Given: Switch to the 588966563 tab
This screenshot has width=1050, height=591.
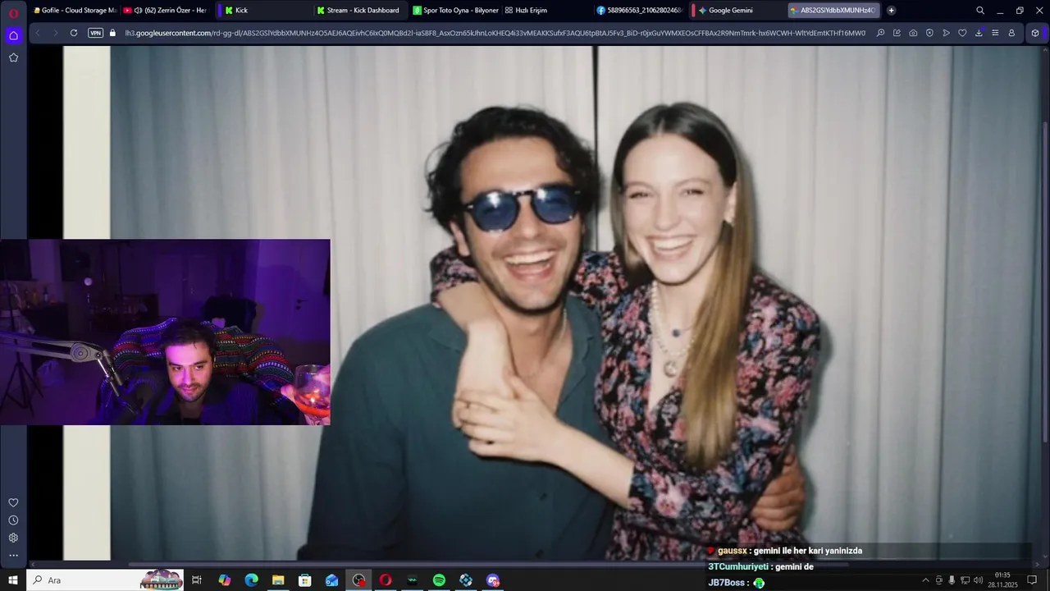Looking at the screenshot, I should pyautogui.click(x=640, y=11).
